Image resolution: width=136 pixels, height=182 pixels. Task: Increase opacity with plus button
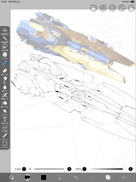tap(131, 169)
